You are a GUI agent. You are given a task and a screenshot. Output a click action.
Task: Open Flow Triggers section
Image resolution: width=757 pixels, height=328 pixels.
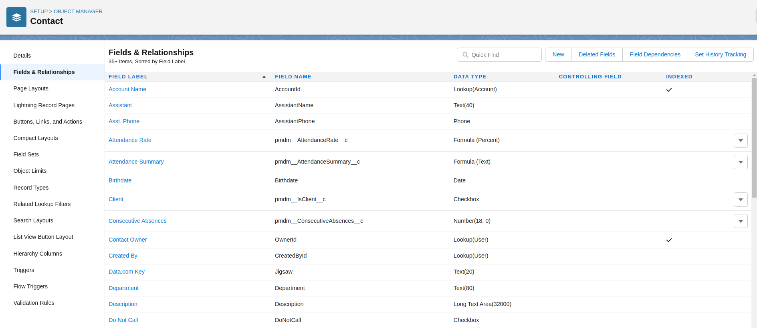[30, 286]
